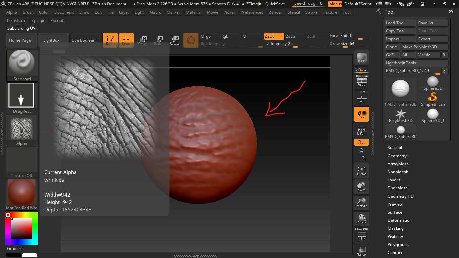Open the Subtool section
459x258 pixels.
394,147
